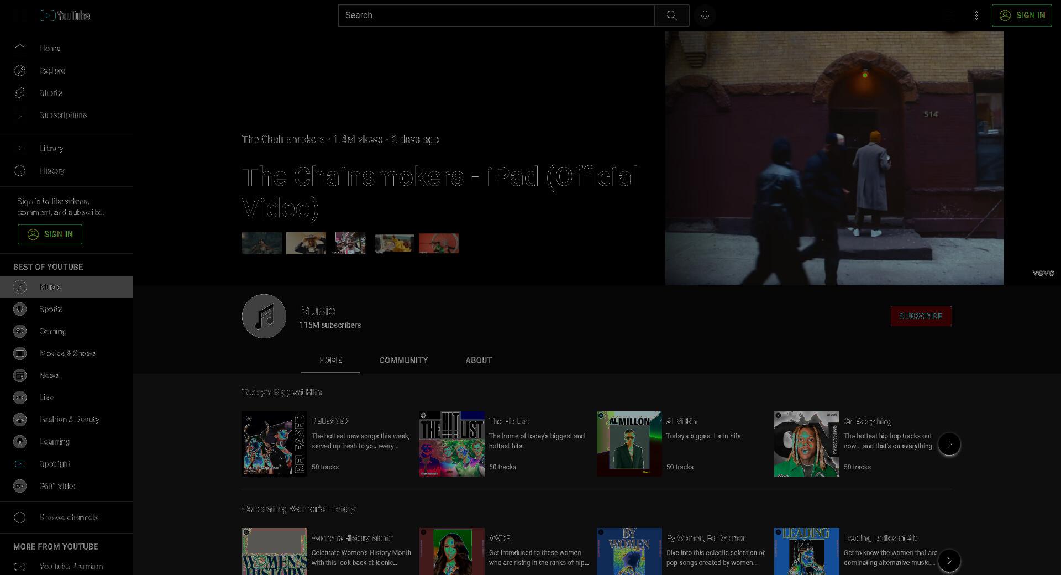Click the YouTube logo

click(65, 15)
